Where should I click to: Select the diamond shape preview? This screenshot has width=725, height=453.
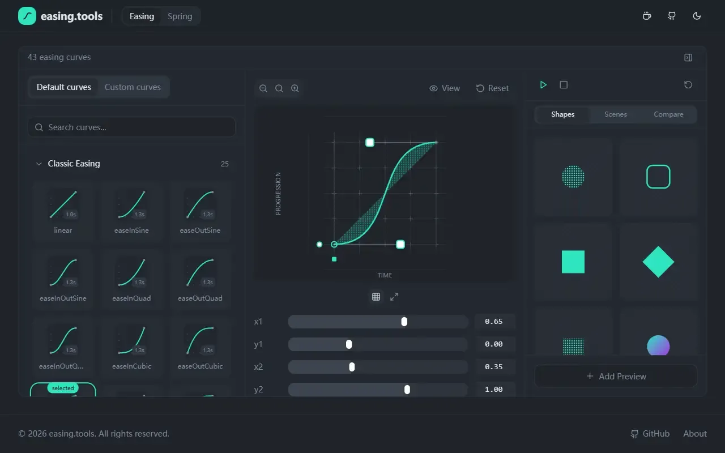[658, 262]
